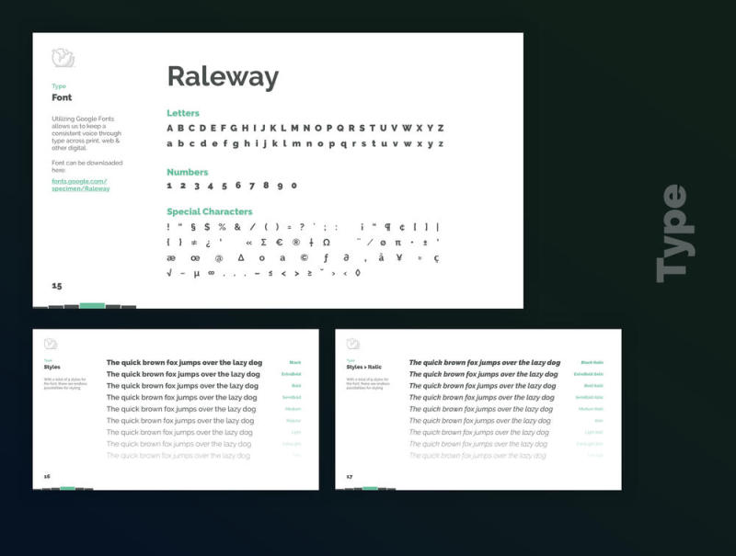Click the logo icon on the Font slide
The width and height of the screenshot is (736, 556).
pos(63,58)
